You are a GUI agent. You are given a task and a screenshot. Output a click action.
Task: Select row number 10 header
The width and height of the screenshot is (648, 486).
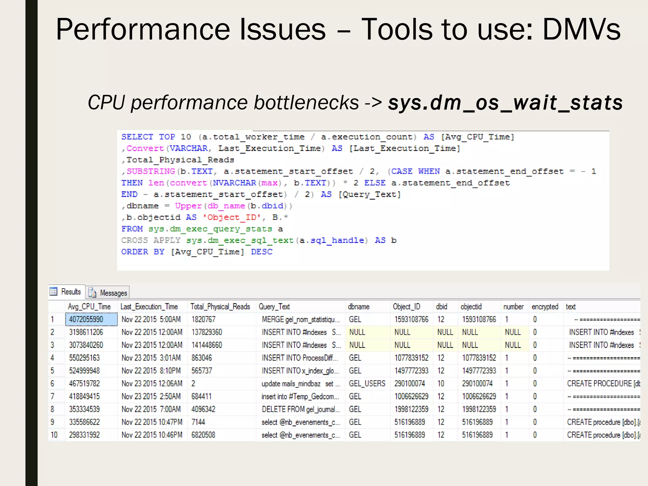click(x=54, y=435)
